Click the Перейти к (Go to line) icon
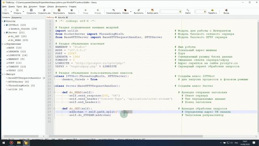This screenshot has height=146, width=259. click(x=212, y=10)
